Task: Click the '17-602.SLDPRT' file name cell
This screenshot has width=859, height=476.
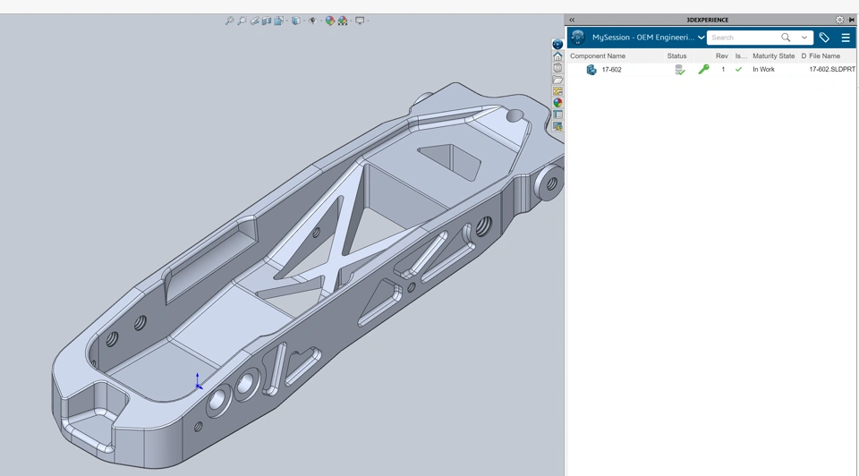Action: [x=831, y=70]
